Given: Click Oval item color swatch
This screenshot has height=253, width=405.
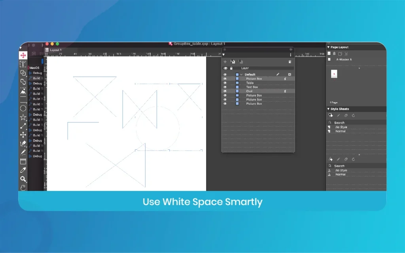Looking at the screenshot, I should click(x=237, y=91).
